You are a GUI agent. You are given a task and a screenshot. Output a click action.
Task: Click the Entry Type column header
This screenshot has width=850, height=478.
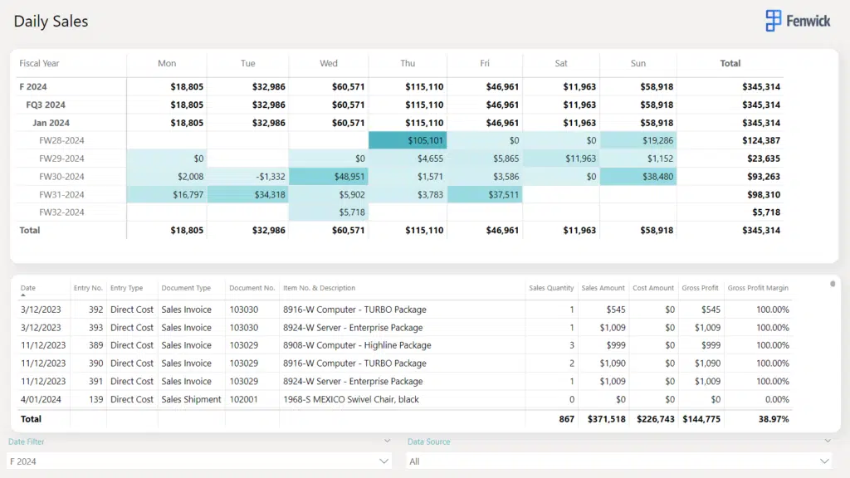tap(126, 288)
